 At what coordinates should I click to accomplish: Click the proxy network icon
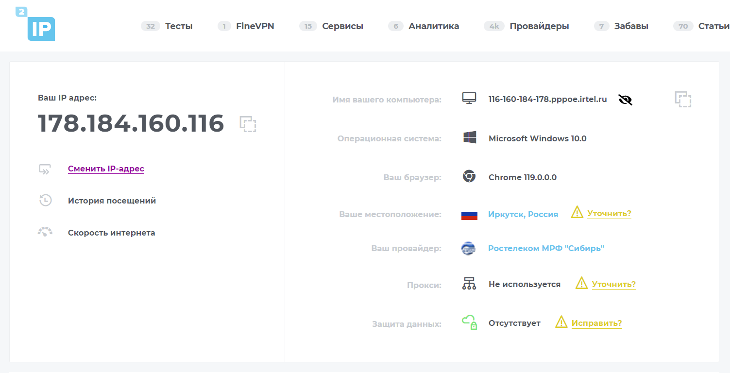tap(469, 284)
